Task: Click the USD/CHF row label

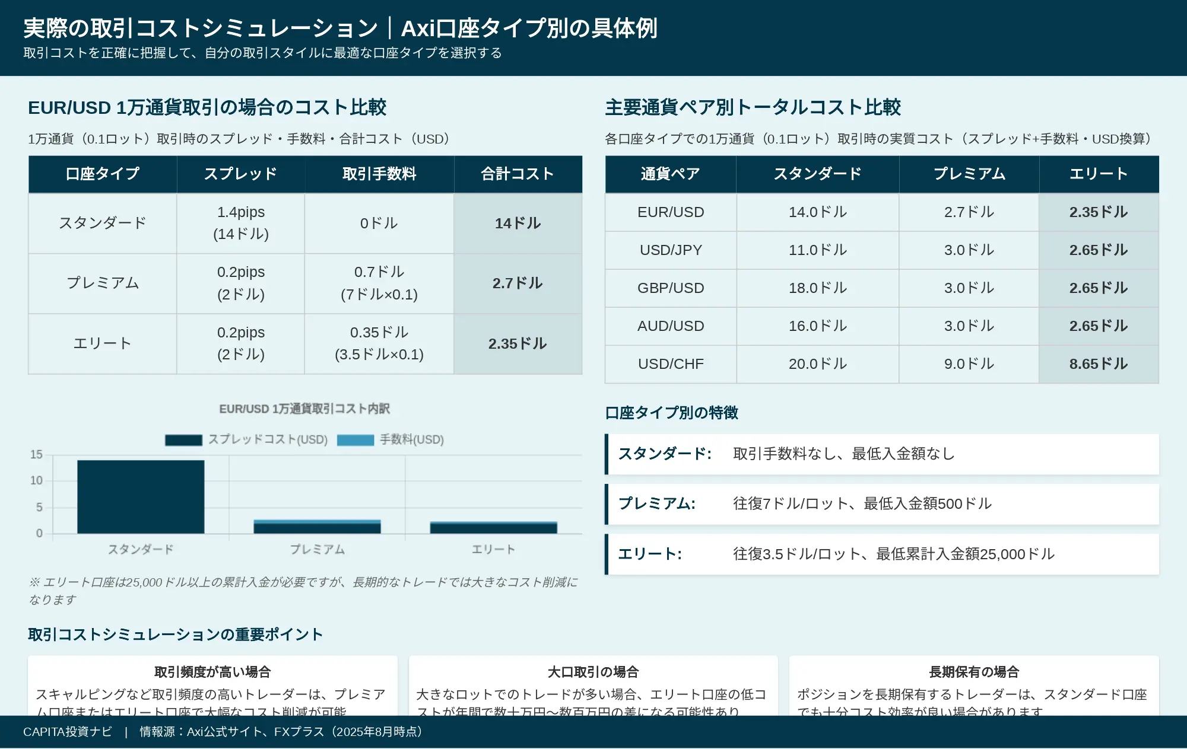Action: [x=671, y=364]
